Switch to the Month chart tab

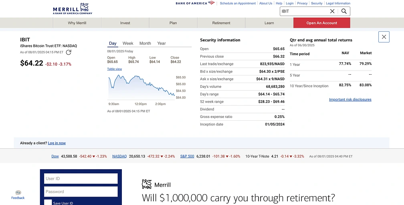[145, 43]
